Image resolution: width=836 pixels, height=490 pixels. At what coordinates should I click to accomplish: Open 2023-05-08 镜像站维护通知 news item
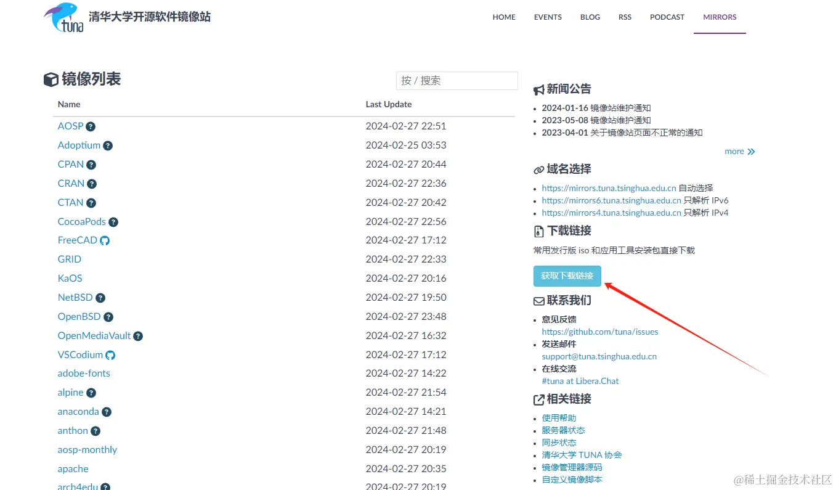tap(596, 120)
